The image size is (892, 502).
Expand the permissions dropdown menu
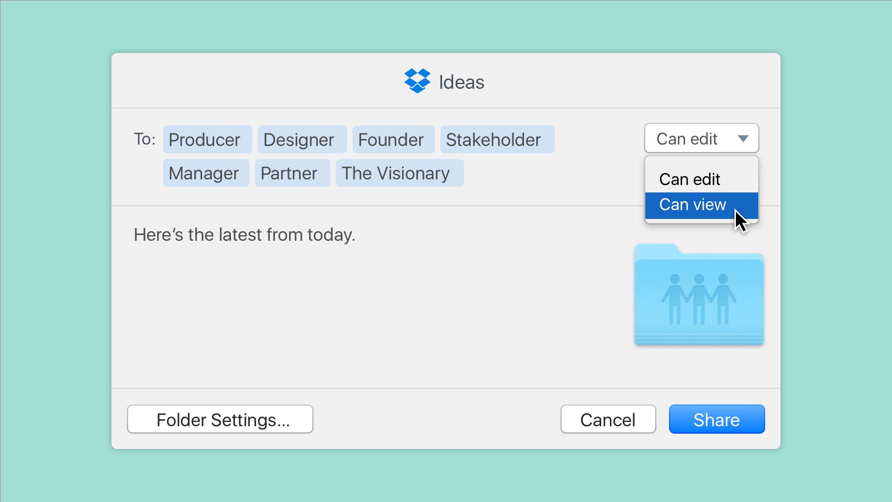point(701,139)
